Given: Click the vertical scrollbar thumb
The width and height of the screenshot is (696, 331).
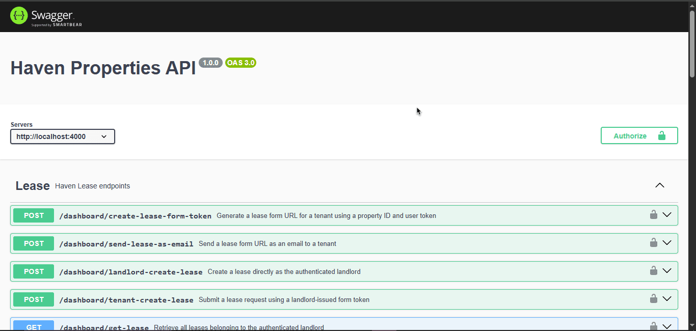Looking at the screenshot, I should [692, 43].
